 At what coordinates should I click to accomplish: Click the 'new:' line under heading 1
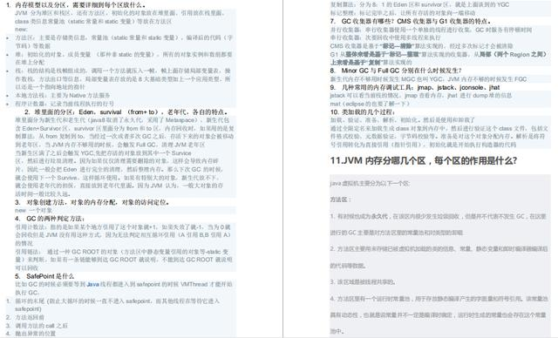tap(21, 29)
